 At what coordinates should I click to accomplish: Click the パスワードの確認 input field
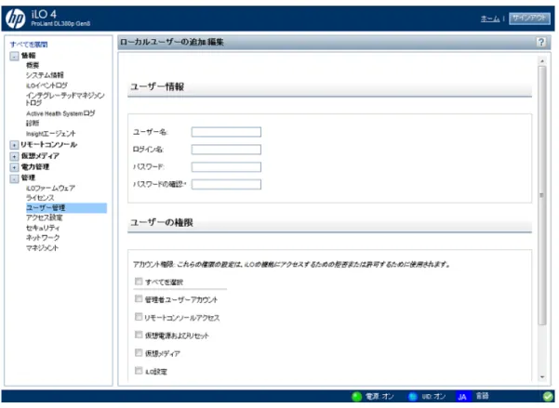(x=226, y=185)
